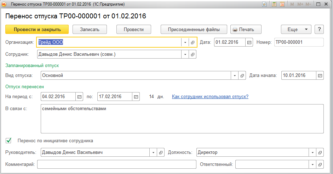The width and height of the screenshot is (333, 174).
Task: Click the Дата field showing 01.02.2016
Action: click(x=230, y=42)
